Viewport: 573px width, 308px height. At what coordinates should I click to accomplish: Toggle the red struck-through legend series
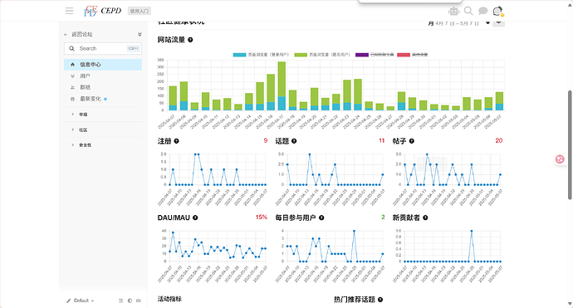tap(412, 55)
